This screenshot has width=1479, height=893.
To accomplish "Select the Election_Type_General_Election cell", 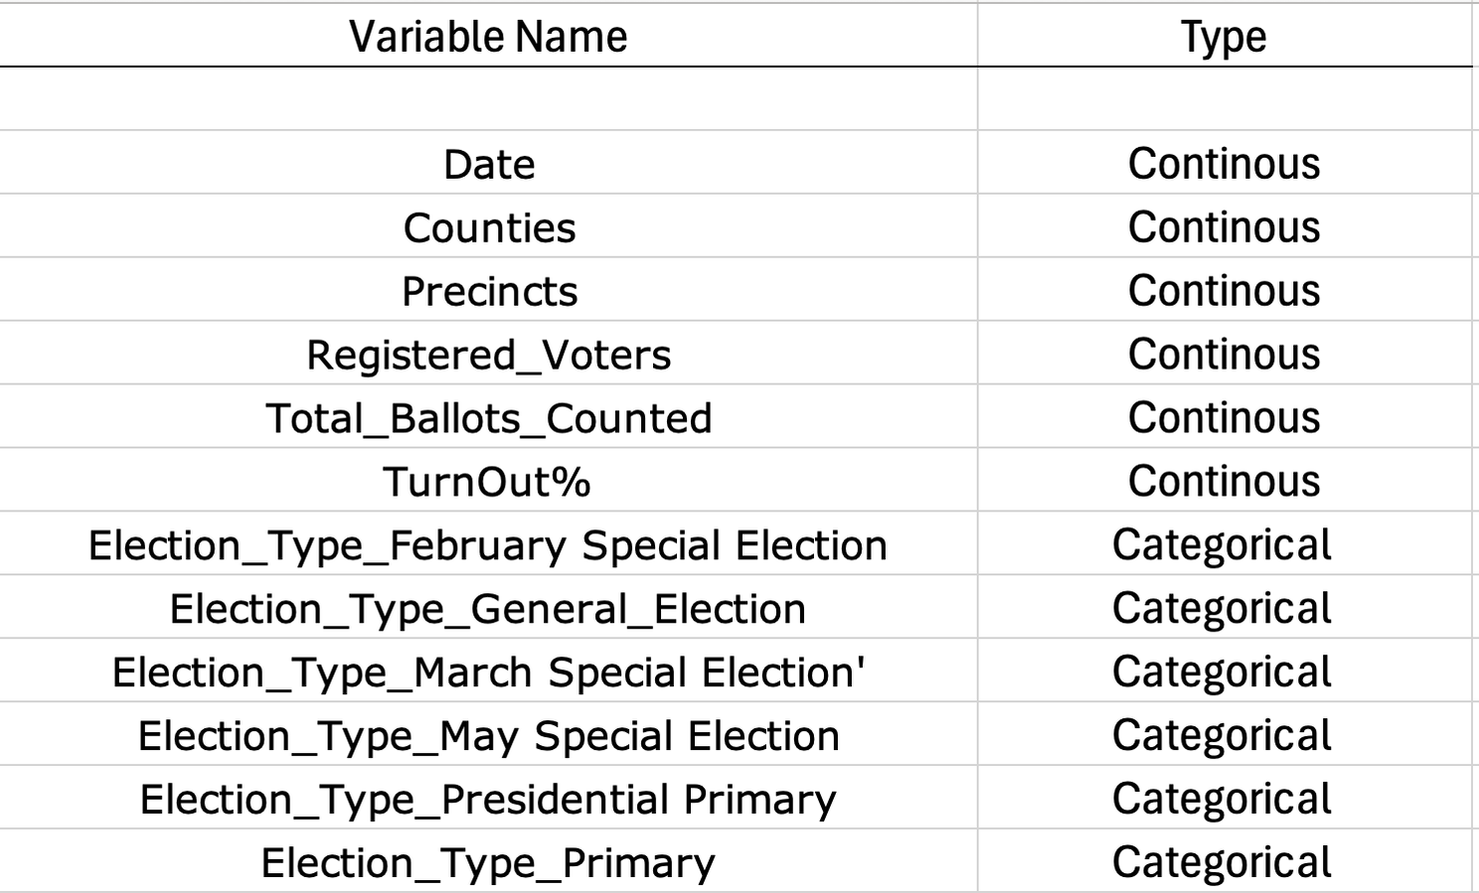I will tap(488, 609).
